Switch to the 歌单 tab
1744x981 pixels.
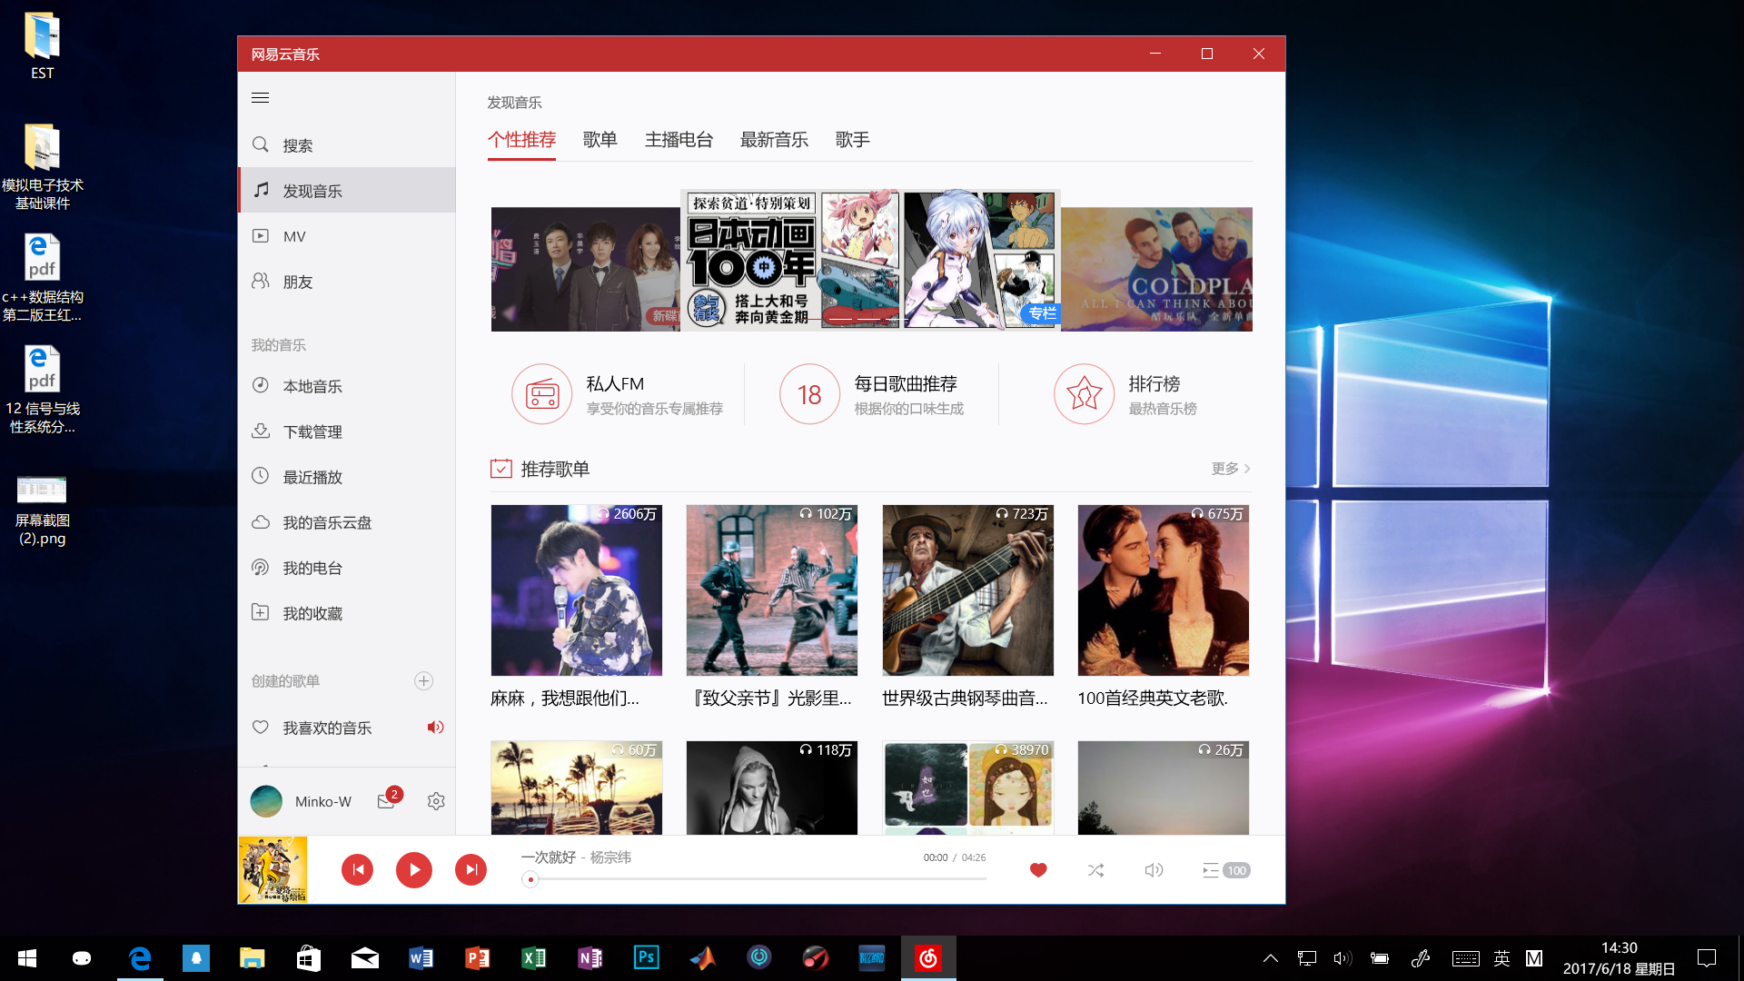tap(599, 140)
